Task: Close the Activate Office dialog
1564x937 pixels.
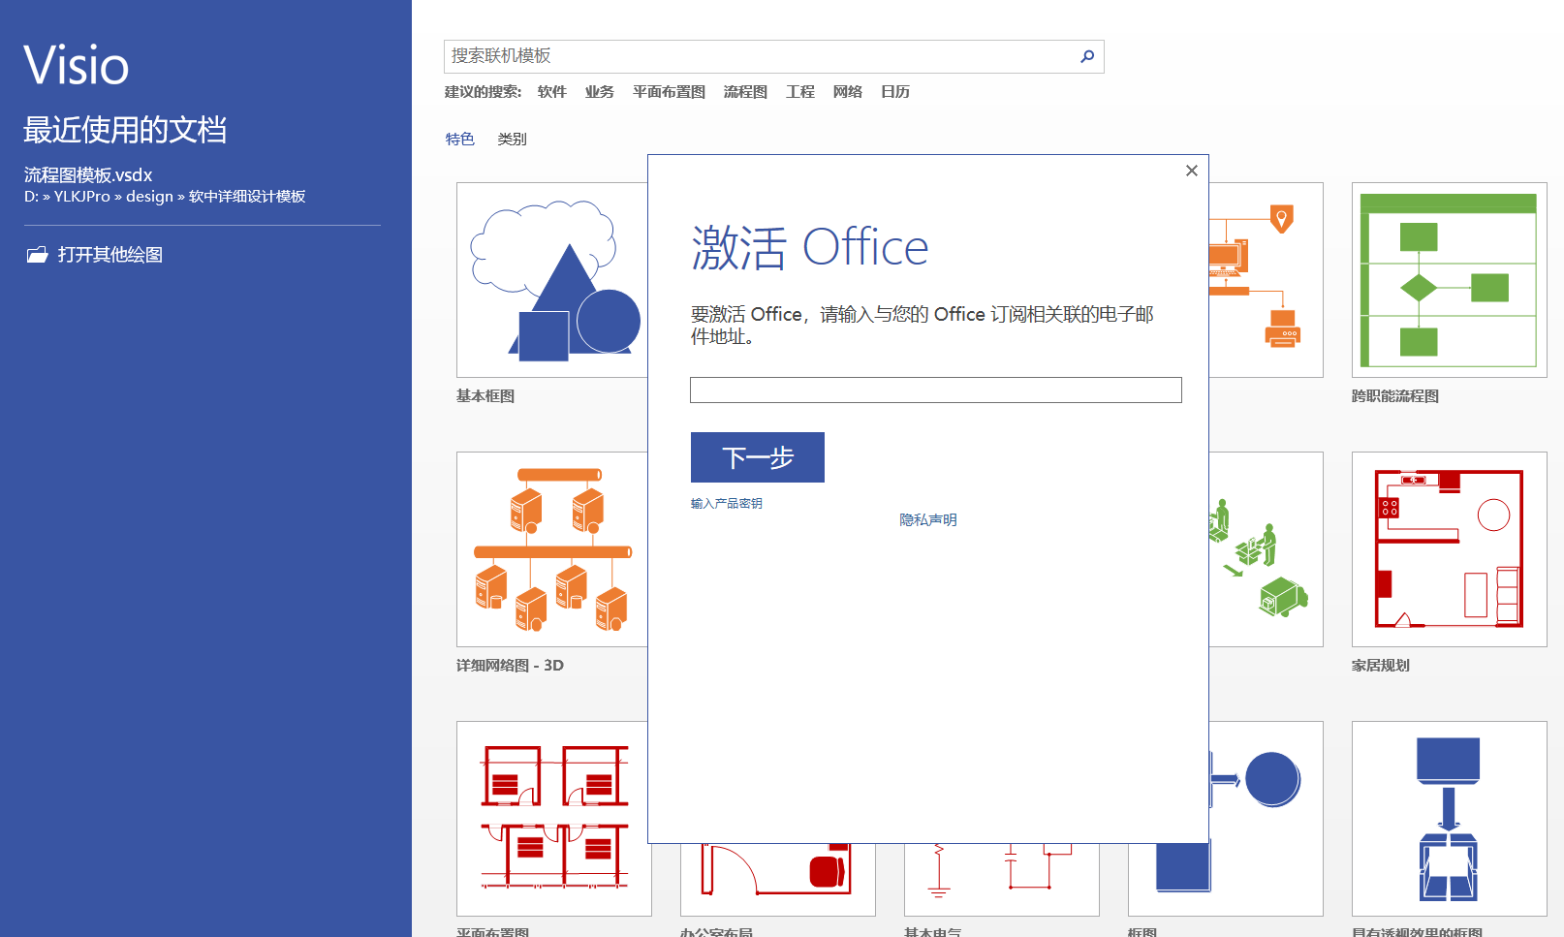Action: (x=1192, y=171)
